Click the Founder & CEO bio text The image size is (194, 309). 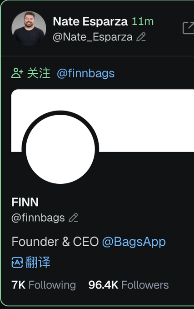point(55,242)
